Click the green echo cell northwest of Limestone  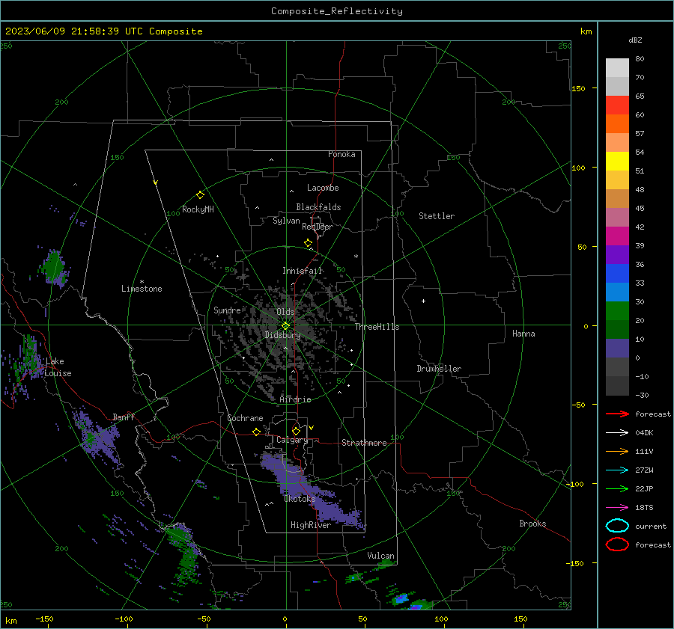click(54, 267)
